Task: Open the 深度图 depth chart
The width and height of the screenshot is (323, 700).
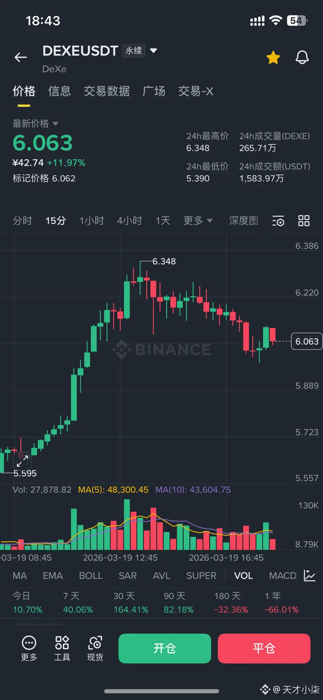Action: (x=243, y=221)
